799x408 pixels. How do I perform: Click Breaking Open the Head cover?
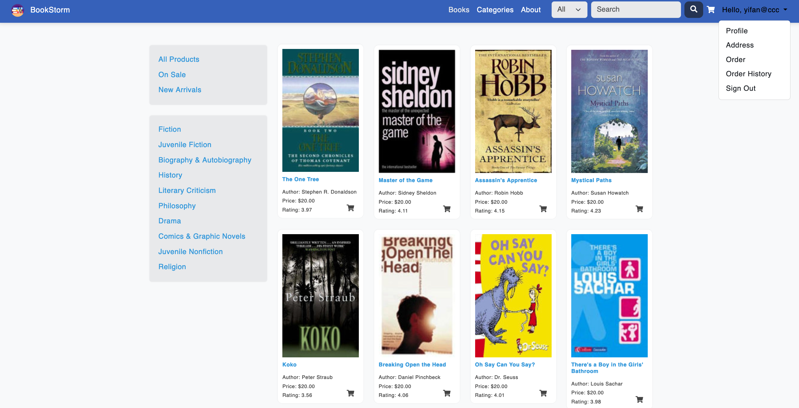(x=417, y=295)
